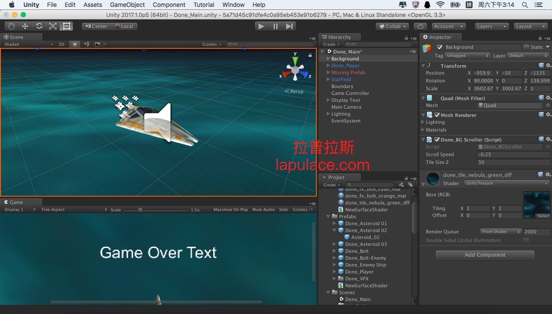Toggle scene lighting sun icon
The width and height of the screenshot is (552, 314).
pos(75,44)
